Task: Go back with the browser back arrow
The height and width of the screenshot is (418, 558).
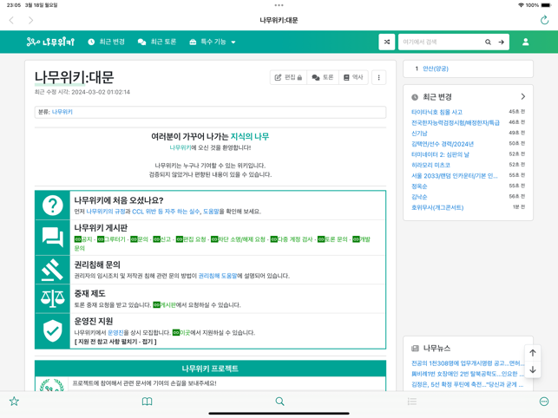Action: [x=11, y=20]
